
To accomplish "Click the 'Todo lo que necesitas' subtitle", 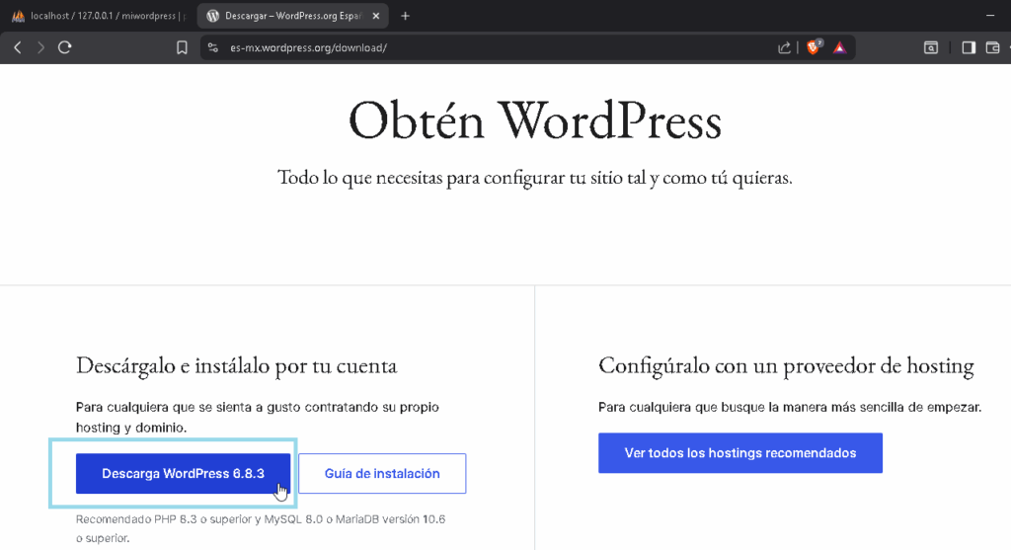I will pyautogui.click(x=534, y=178).
